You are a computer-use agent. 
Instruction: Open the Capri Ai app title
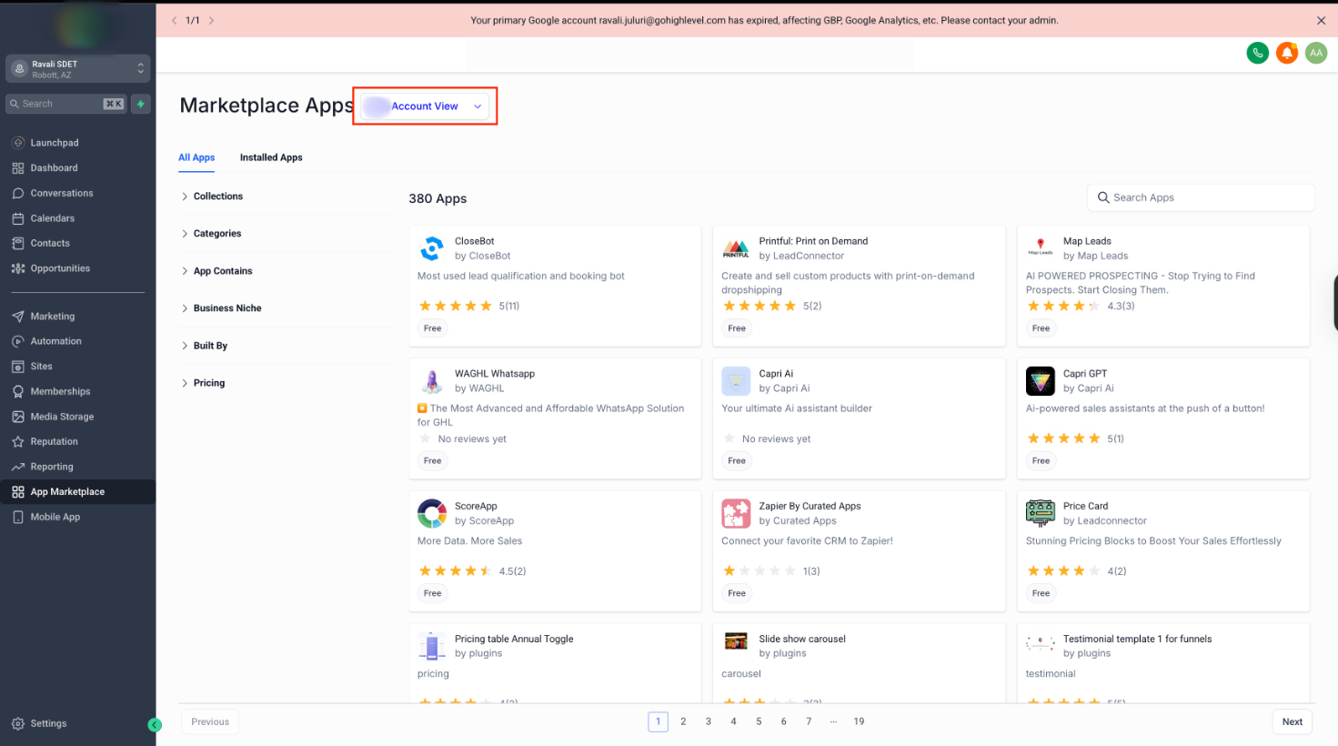click(776, 374)
